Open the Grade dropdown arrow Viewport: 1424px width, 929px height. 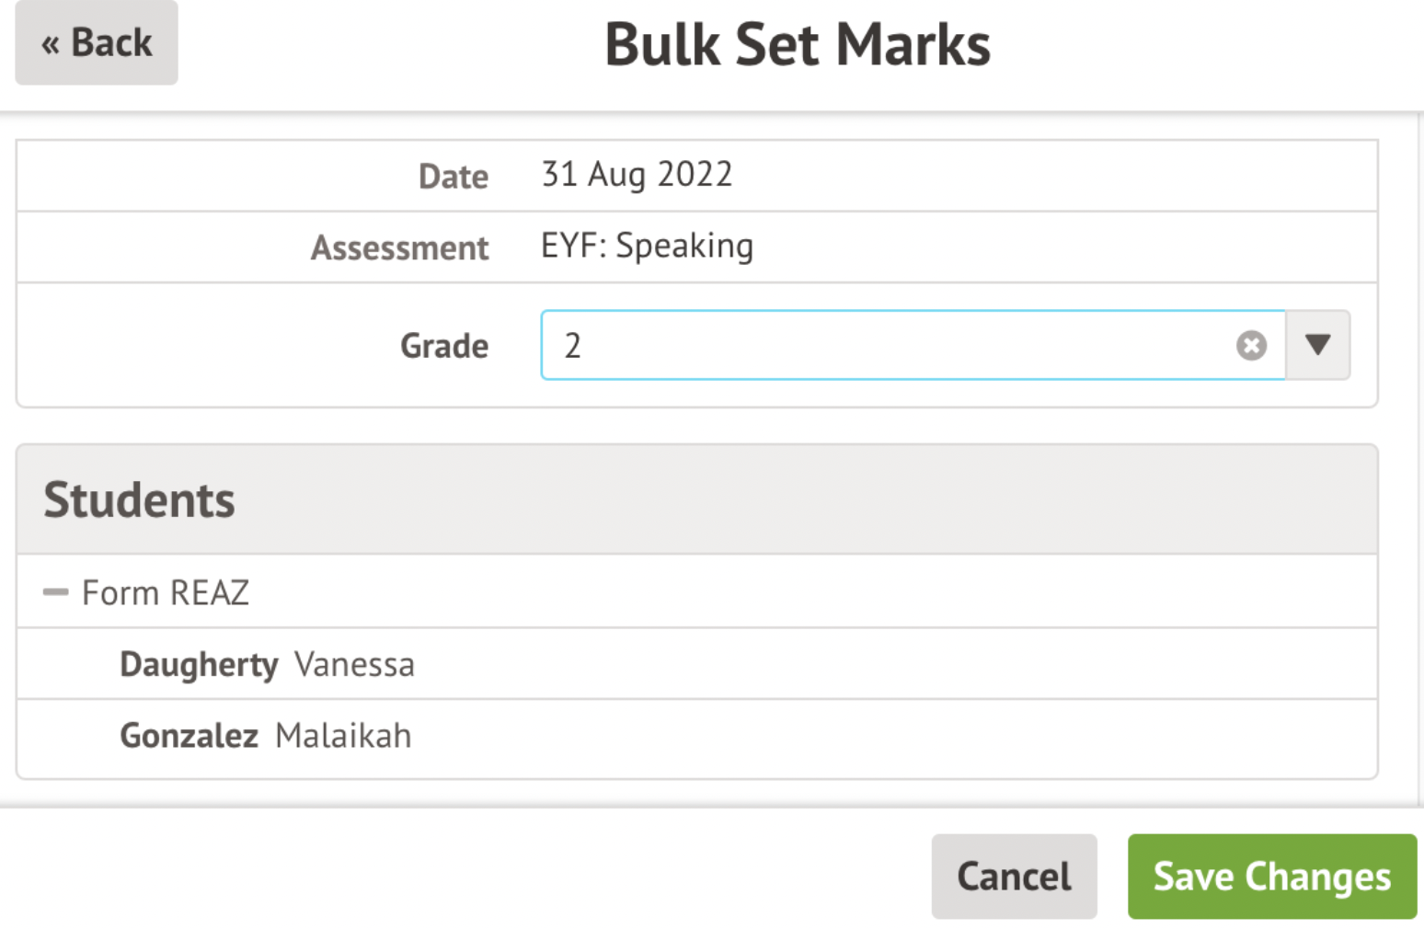click(1317, 346)
